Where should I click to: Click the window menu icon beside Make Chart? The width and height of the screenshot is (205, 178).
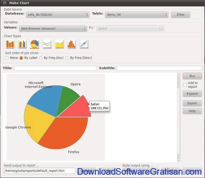click(5, 3)
